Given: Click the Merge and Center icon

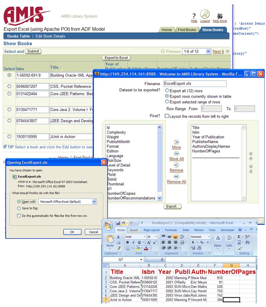Looking at the screenshot, I should point(182,242).
